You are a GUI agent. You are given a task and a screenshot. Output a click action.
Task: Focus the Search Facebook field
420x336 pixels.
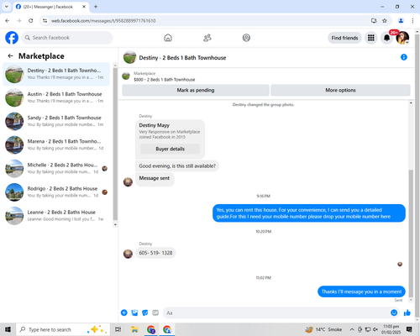[67, 38]
